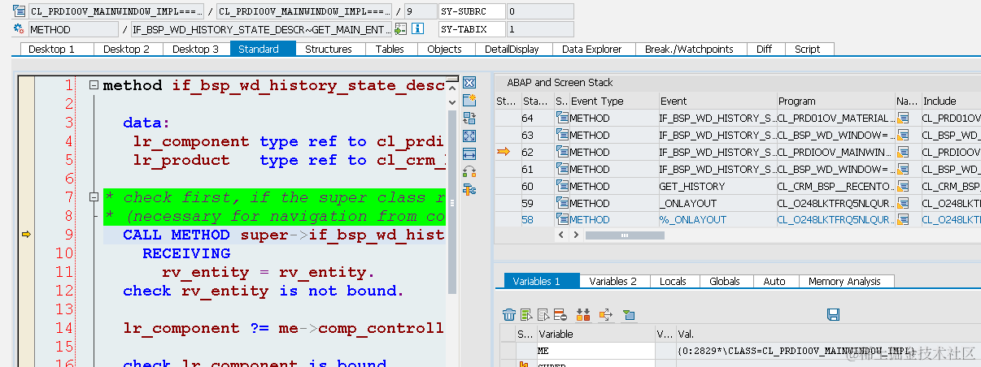Switch to the Desktop 2 tab

click(127, 49)
